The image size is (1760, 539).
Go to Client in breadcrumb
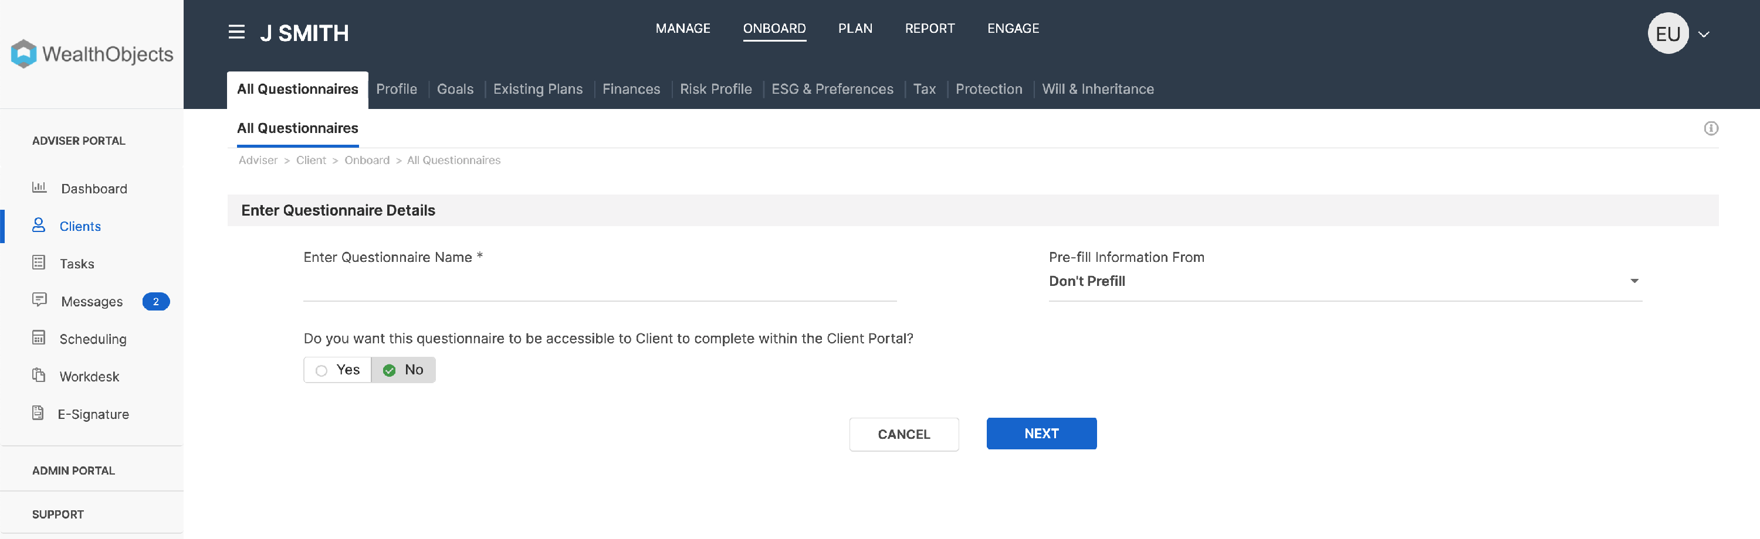(311, 161)
